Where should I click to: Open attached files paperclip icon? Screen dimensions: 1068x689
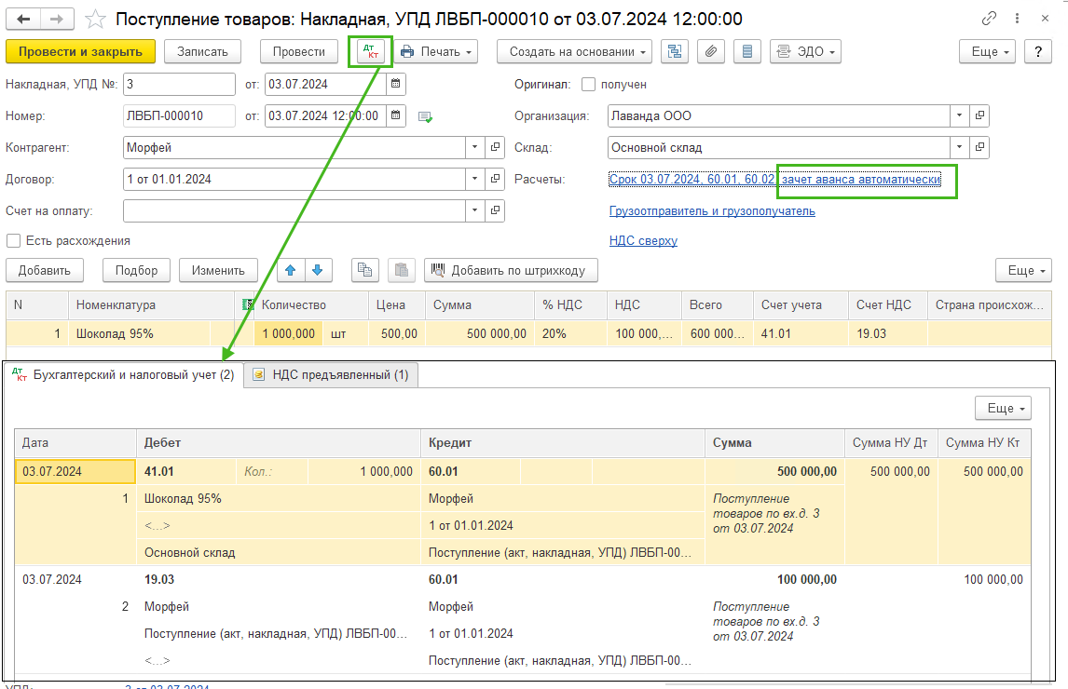(710, 52)
